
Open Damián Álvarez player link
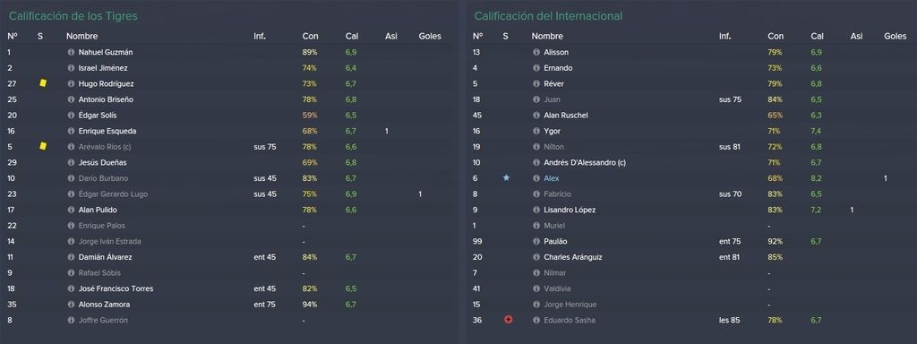click(x=106, y=257)
